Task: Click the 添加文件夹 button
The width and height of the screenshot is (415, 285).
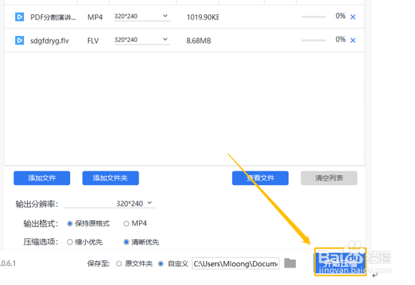Action: click(x=111, y=178)
